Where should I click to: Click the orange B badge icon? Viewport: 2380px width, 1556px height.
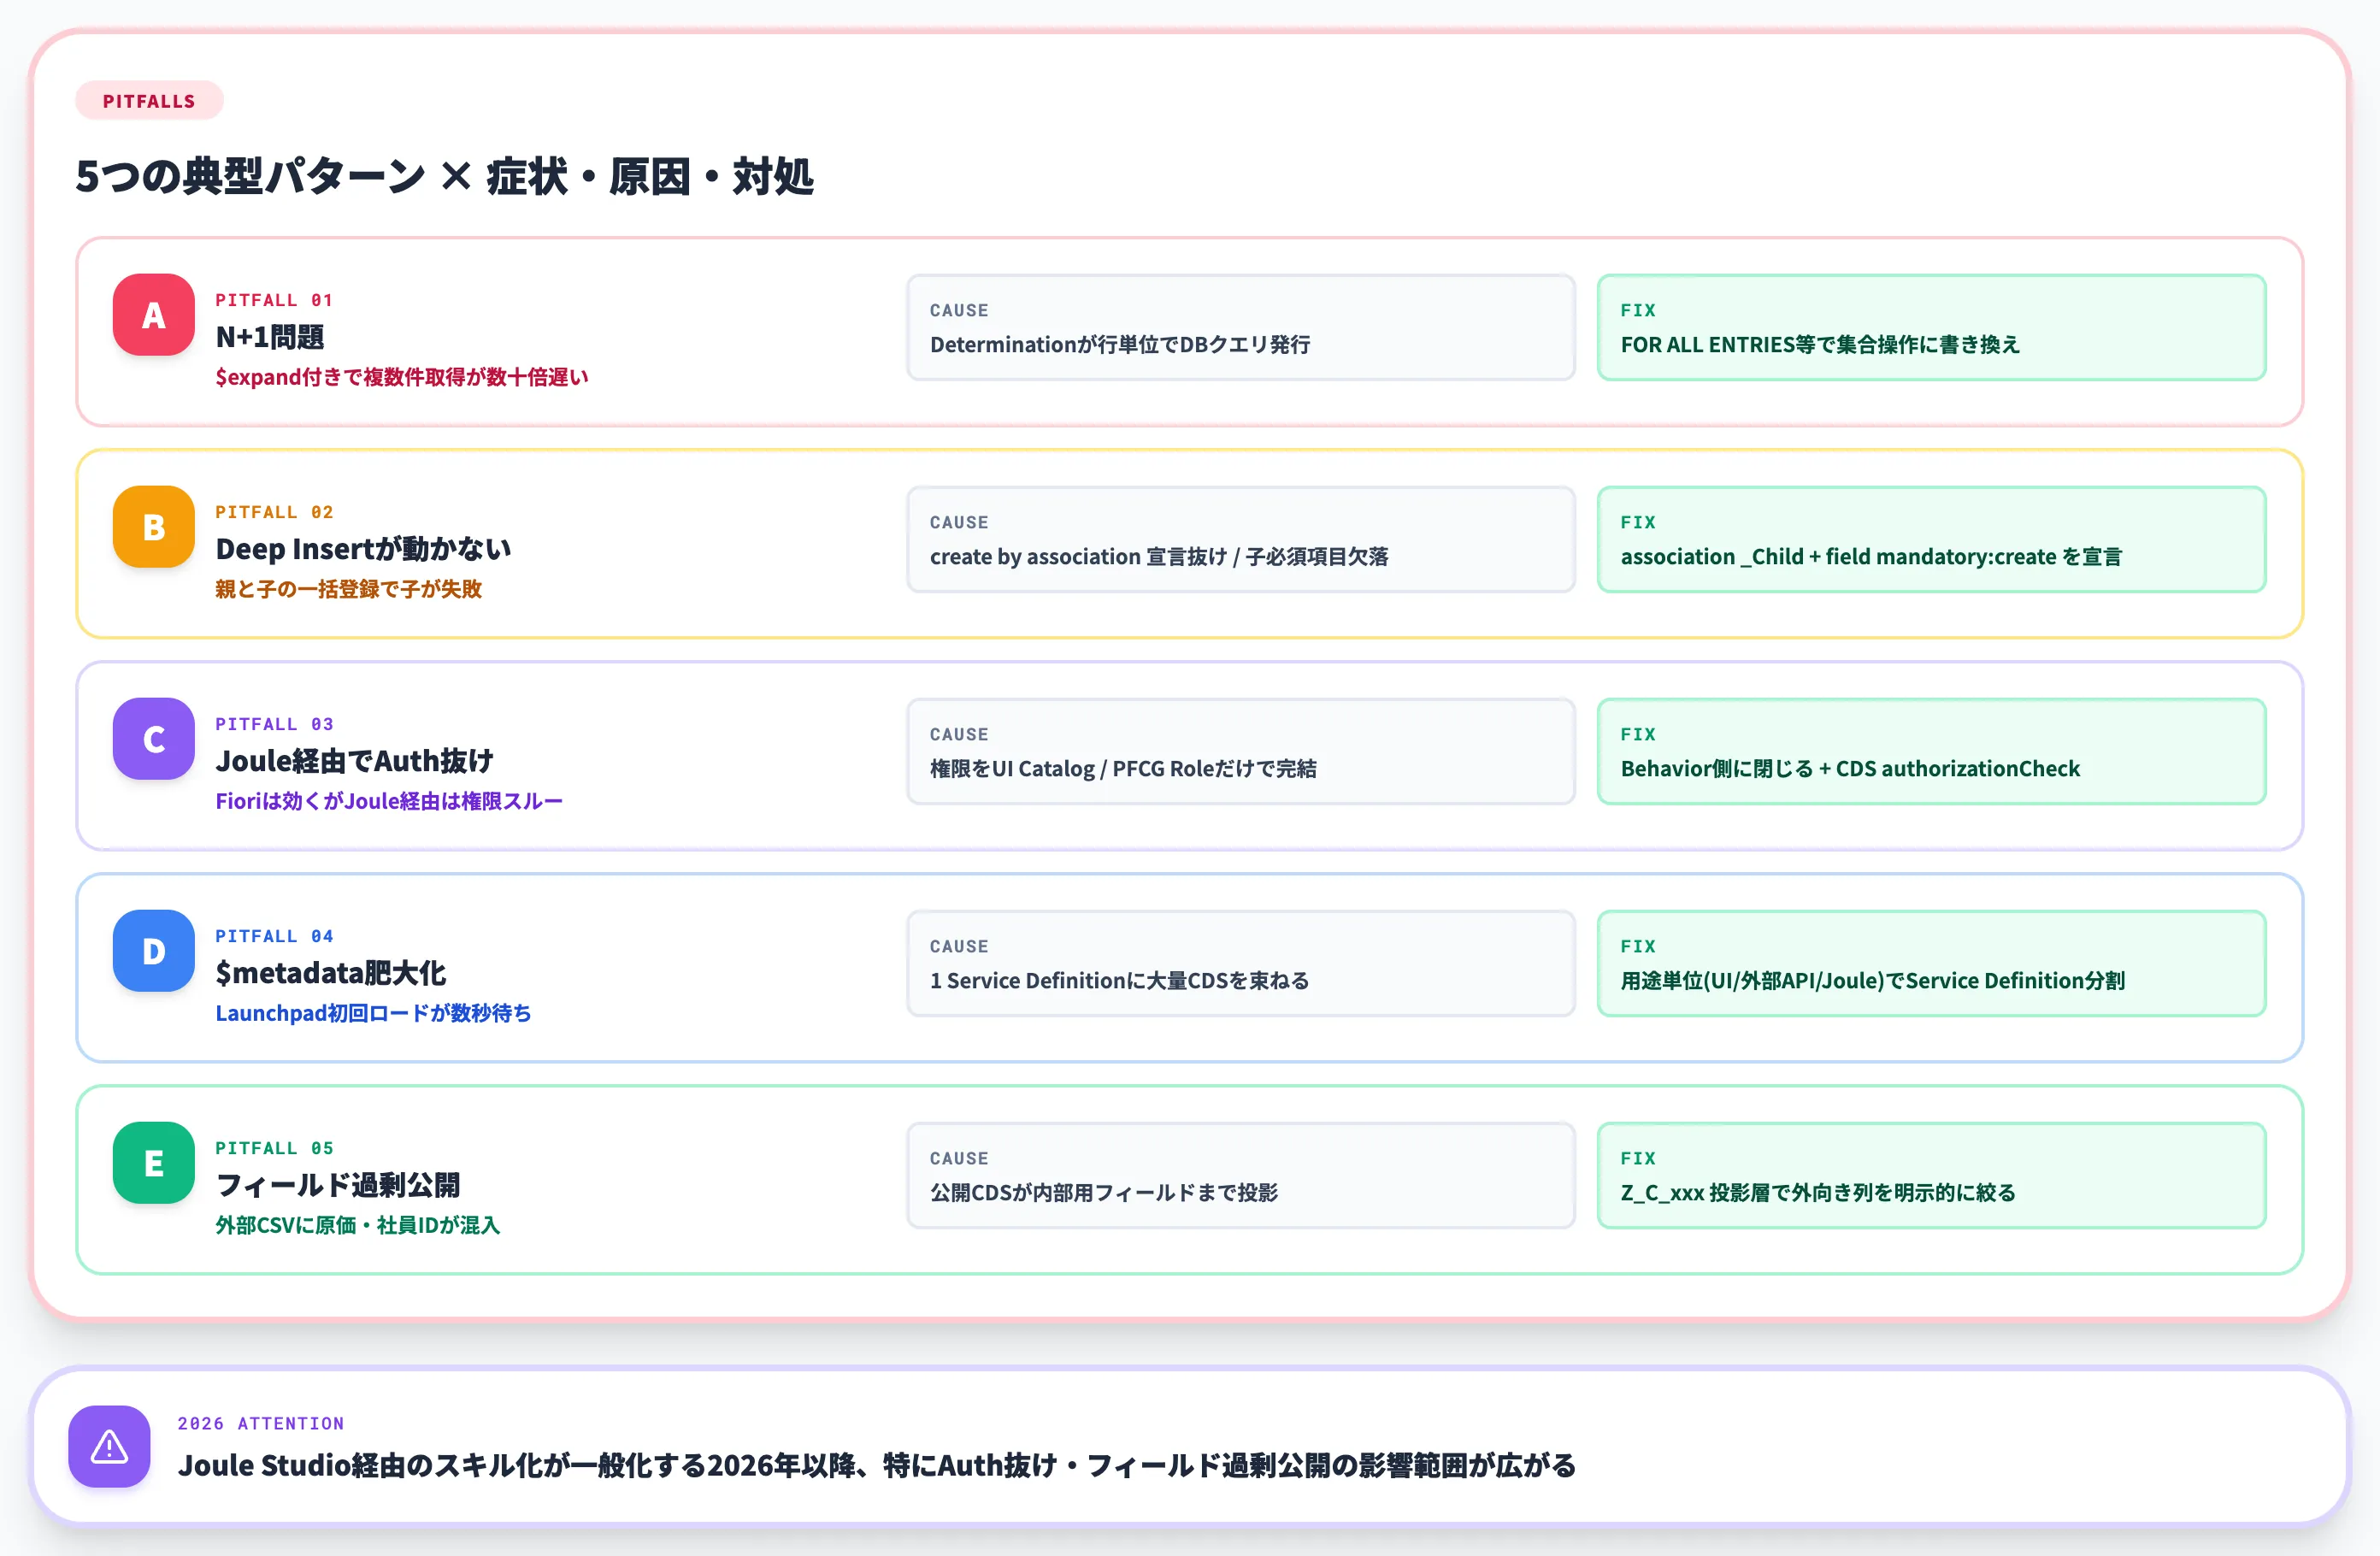(x=153, y=527)
